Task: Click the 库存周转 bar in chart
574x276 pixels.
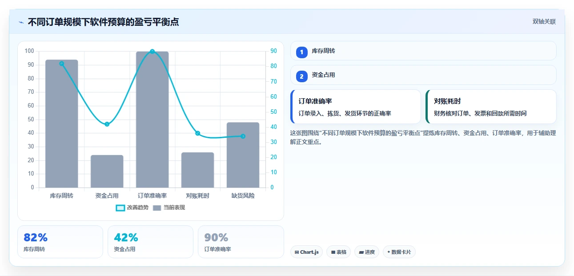Action: (61, 124)
